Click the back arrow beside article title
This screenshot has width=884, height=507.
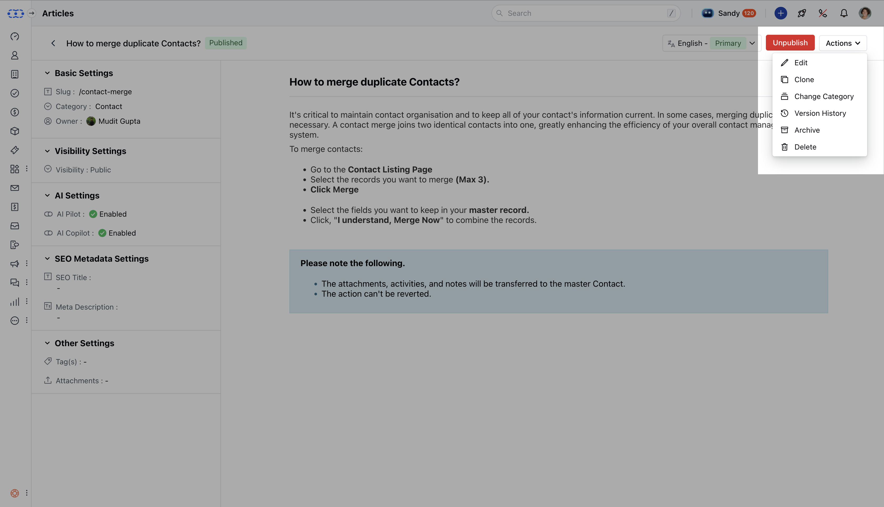point(53,43)
